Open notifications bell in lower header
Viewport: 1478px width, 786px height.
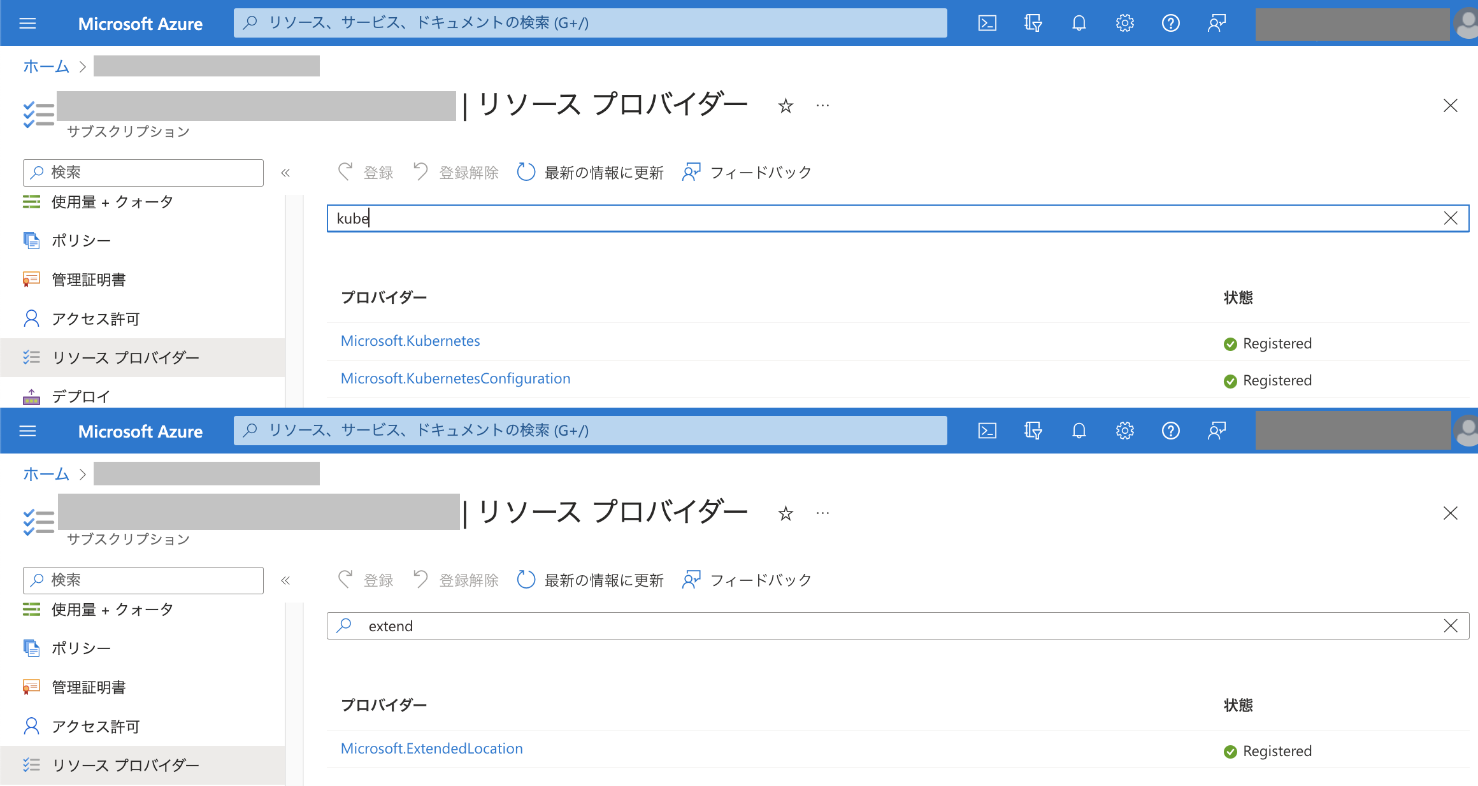pos(1079,431)
